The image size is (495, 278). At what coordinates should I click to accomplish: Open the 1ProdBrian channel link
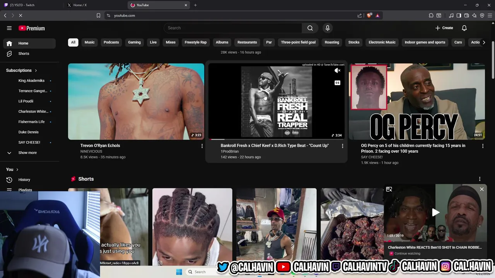pyautogui.click(x=230, y=151)
